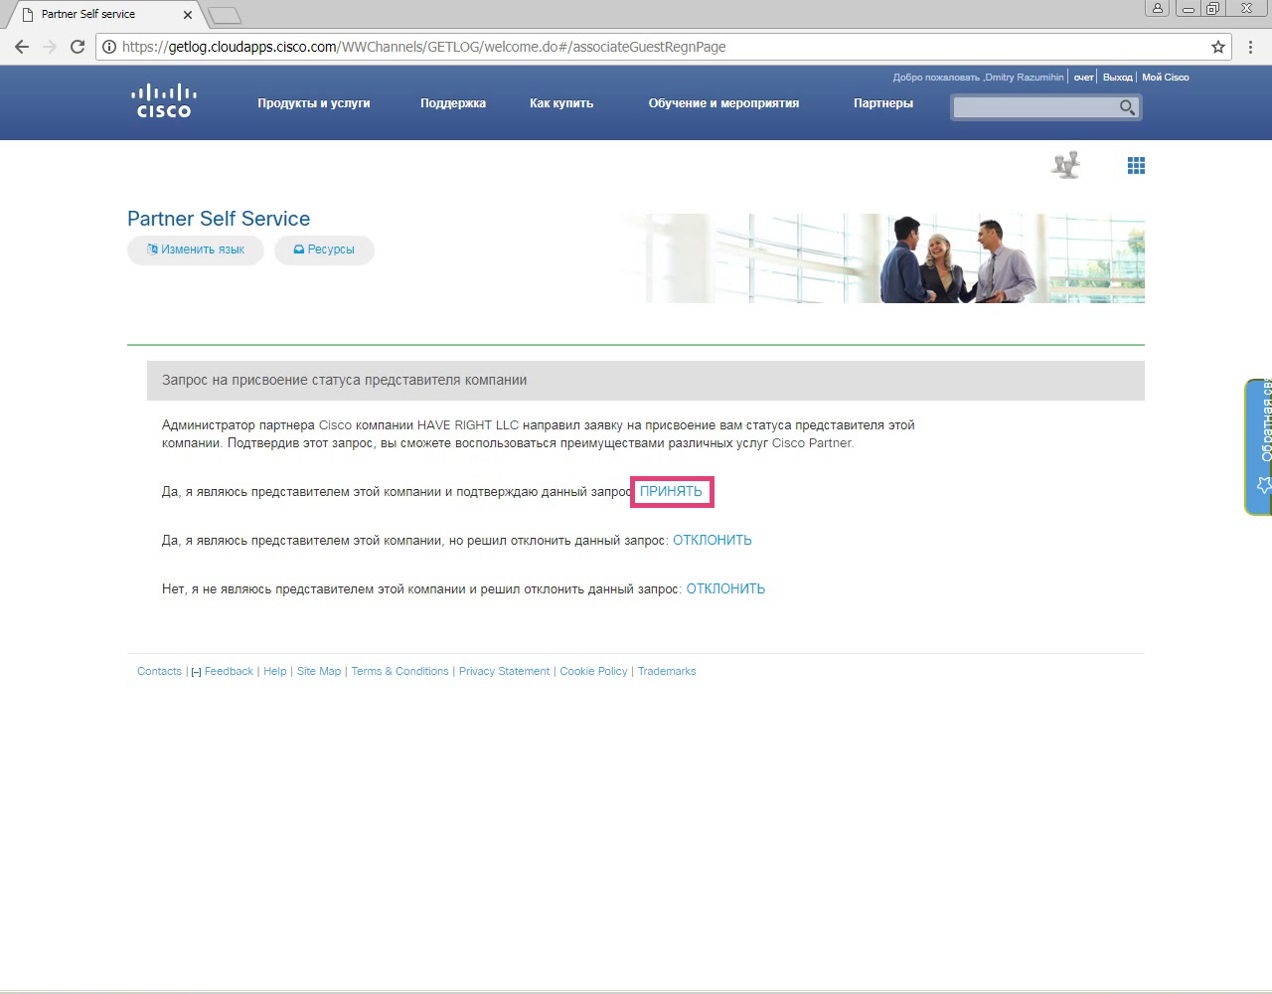Click ОТКЛОНИТЬ for not a representative
Viewport: 1272px width, 994px height.
(x=725, y=588)
